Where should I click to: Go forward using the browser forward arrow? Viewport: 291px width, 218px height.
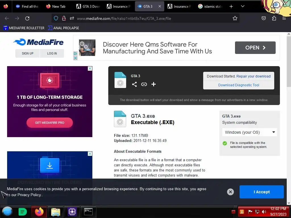point(17,18)
